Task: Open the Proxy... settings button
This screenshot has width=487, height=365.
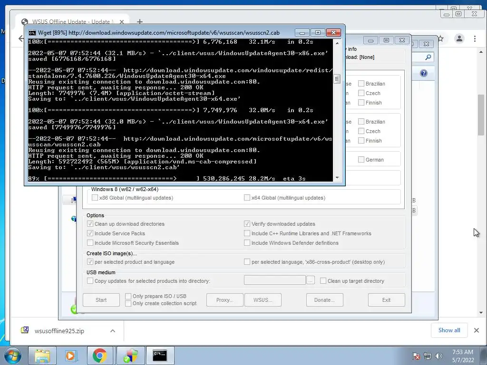Action: 224,300
